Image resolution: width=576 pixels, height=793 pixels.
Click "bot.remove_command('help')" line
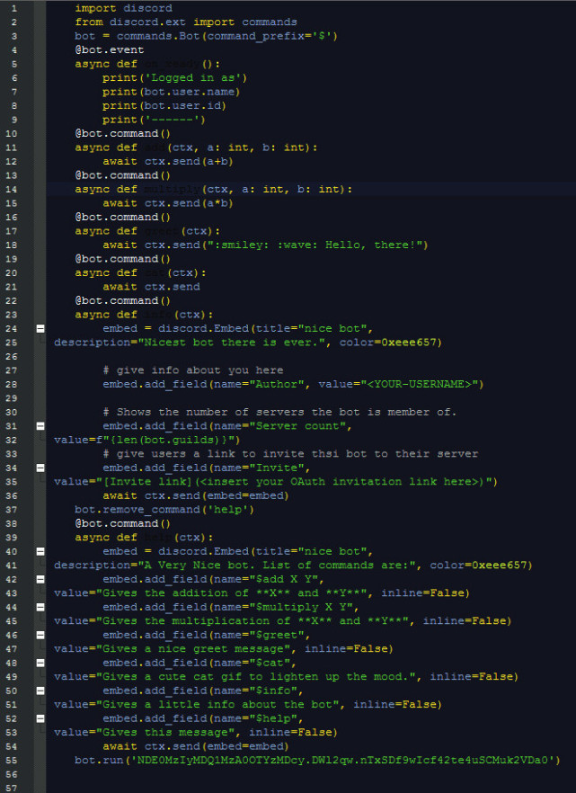164,509
